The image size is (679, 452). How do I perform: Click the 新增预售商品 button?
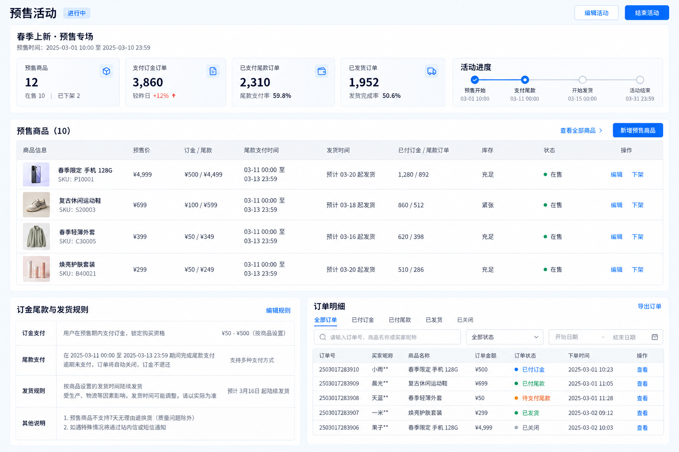coord(638,130)
